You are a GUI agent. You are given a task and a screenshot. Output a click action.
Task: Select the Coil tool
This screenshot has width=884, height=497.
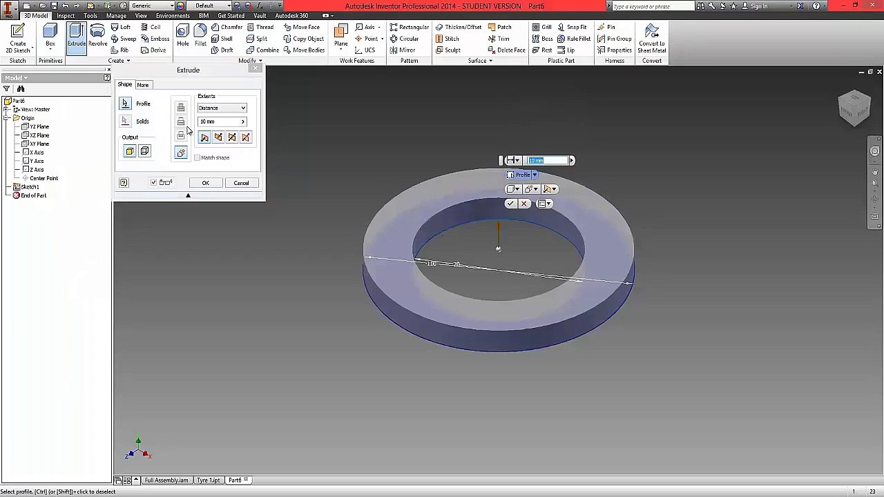pyautogui.click(x=151, y=28)
